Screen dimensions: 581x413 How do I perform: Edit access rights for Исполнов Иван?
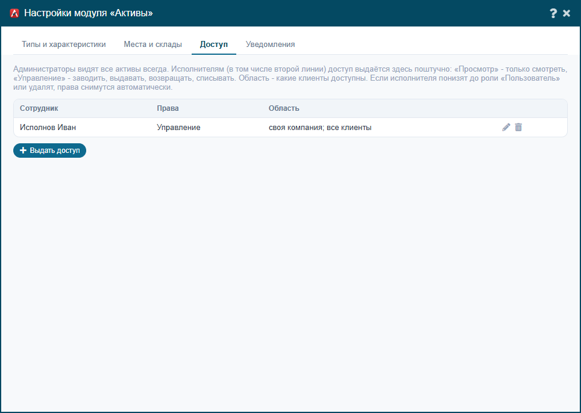[506, 127]
